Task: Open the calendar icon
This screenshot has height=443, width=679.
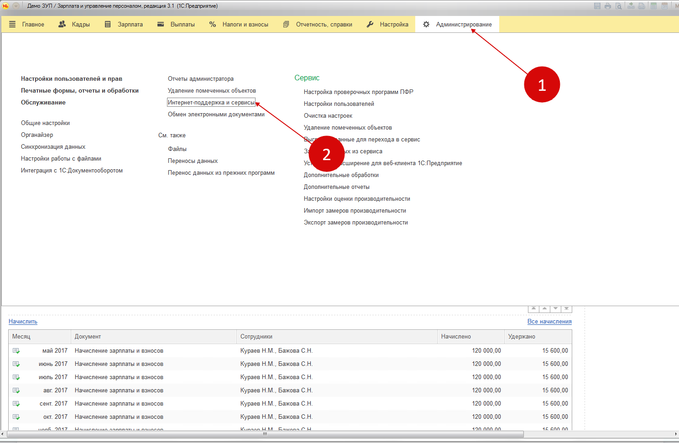Action: tap(665, 6)
